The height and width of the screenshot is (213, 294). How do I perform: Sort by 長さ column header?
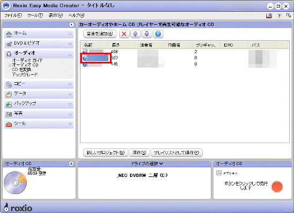[x=122, y=45]
